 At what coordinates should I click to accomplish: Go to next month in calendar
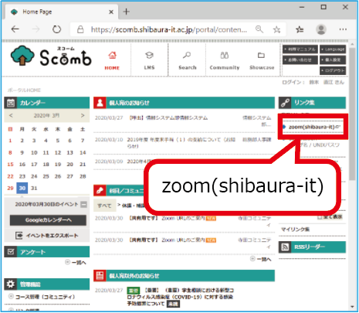pos(83,115)
